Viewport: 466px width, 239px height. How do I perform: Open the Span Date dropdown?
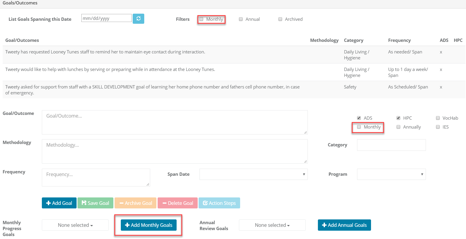coord(253,174)
